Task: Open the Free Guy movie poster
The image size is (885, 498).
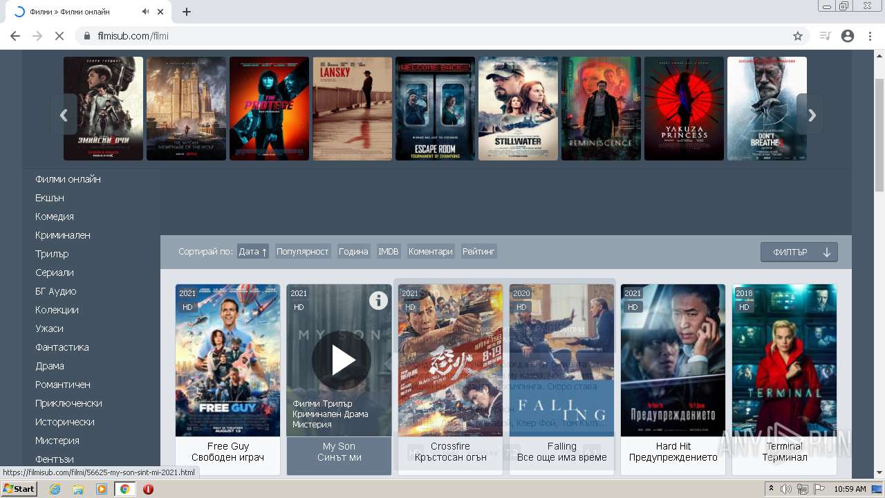Action: click(228, 360)
